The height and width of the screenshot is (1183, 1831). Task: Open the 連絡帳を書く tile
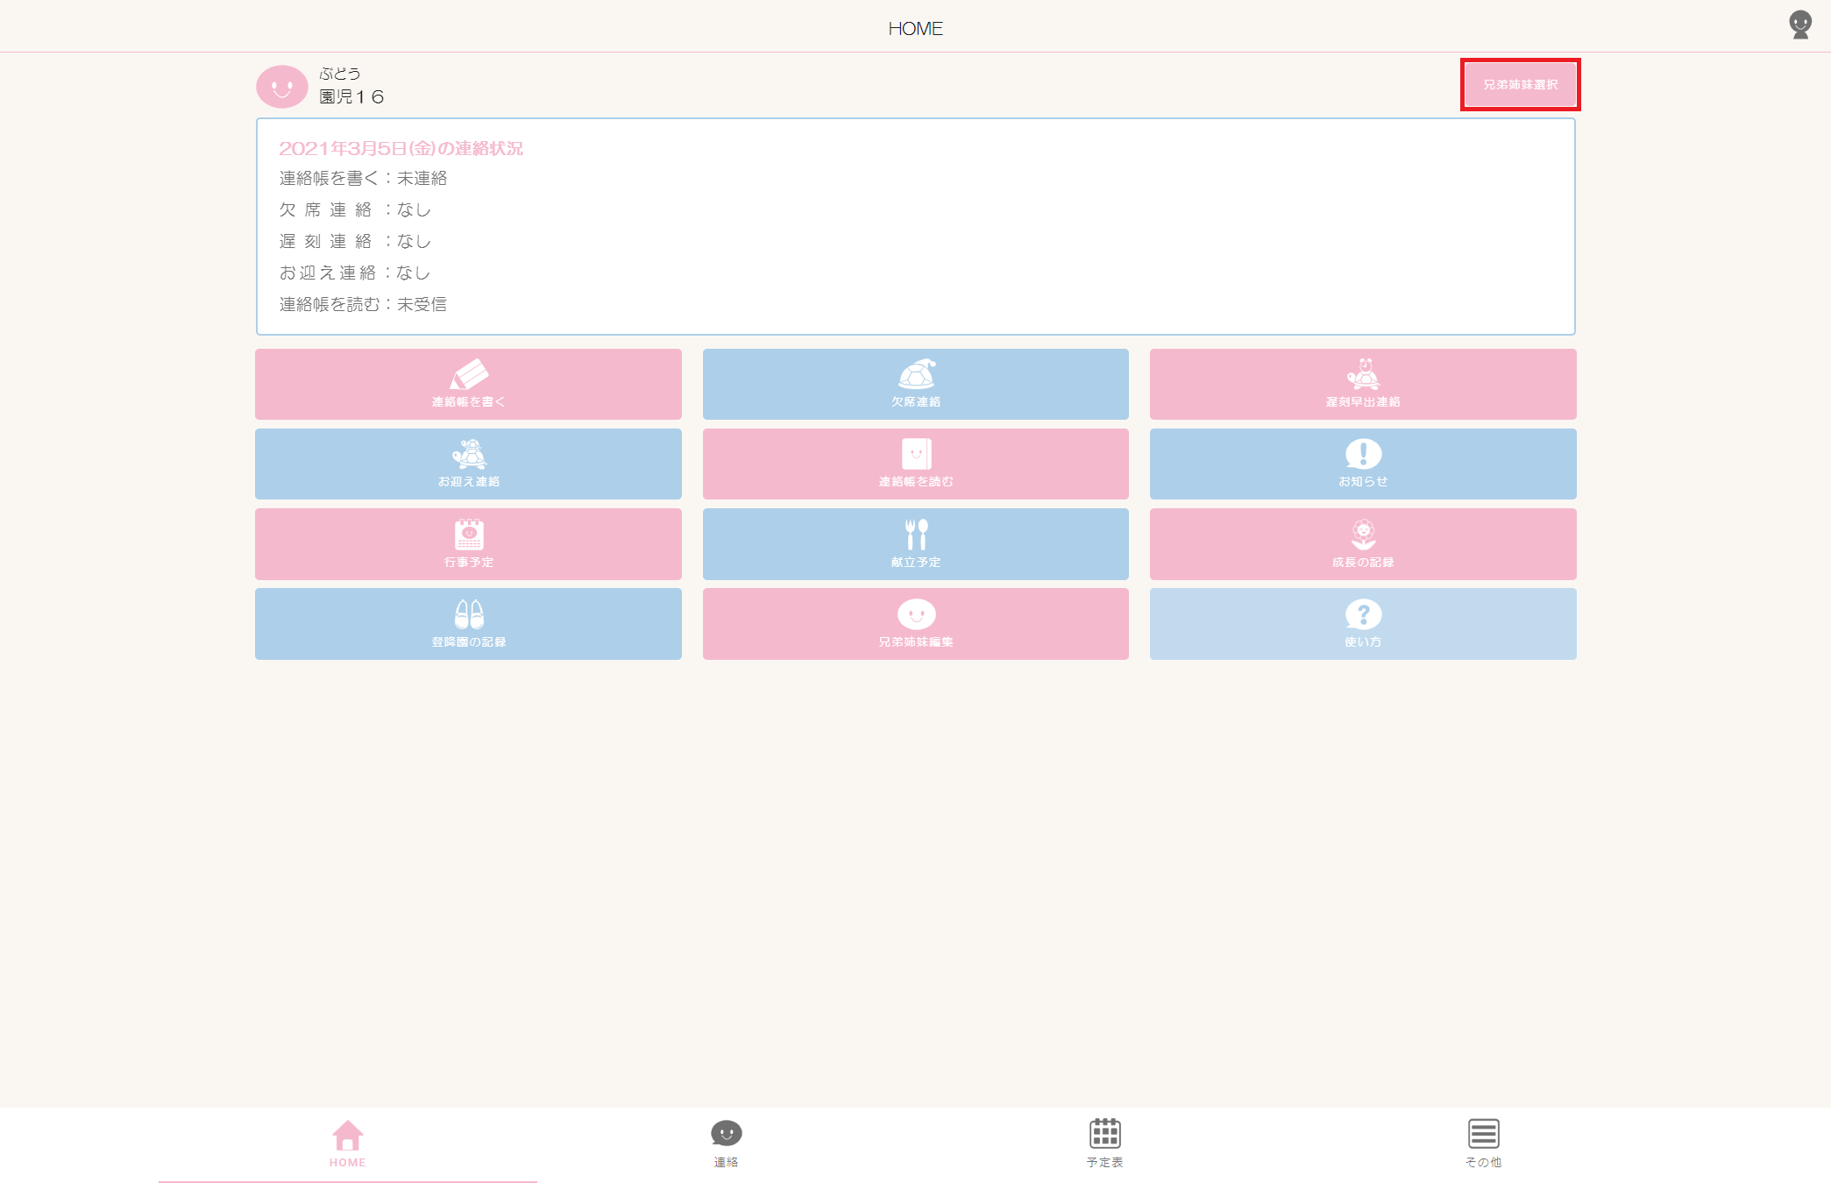pyautogui.click(x=468, y=384)
